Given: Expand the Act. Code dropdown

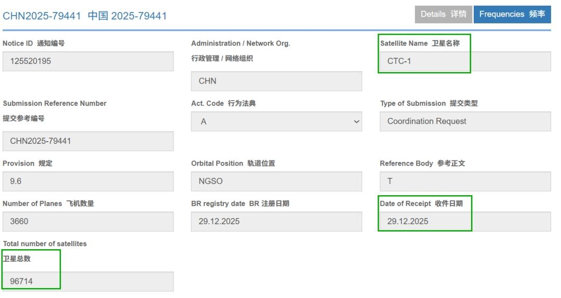Looking at the screenshot, I should (276, 121).
